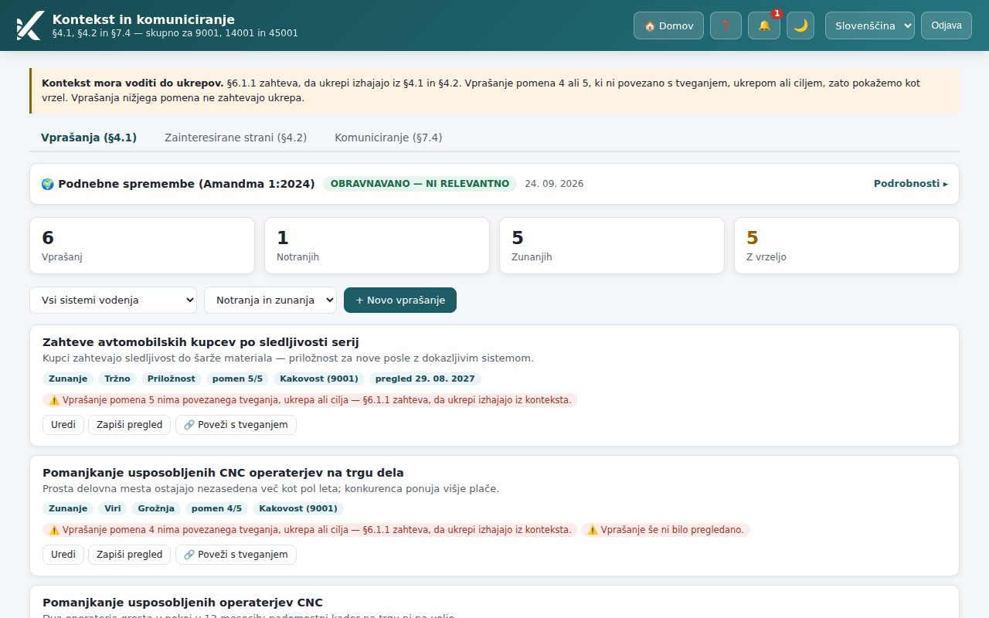Click the 1 Notranjih stat card

pos(377,246)
